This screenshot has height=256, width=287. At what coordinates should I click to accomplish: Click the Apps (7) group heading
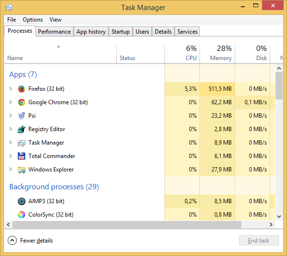[23, 74]
